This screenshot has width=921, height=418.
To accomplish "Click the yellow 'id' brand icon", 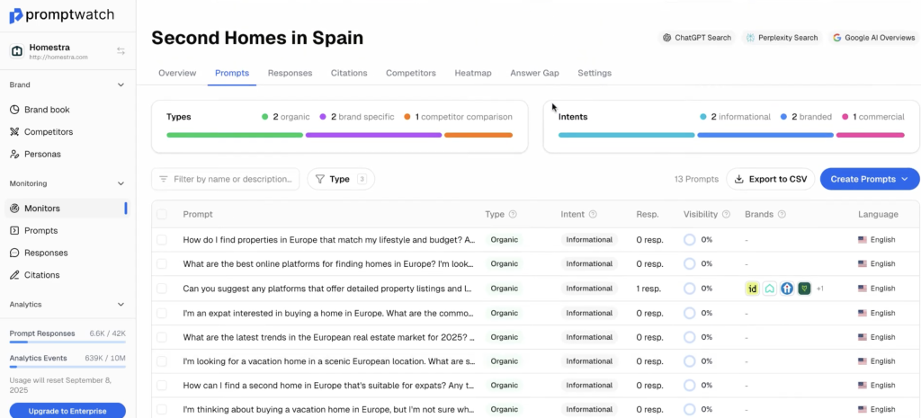I will click(x=752, y=289).
